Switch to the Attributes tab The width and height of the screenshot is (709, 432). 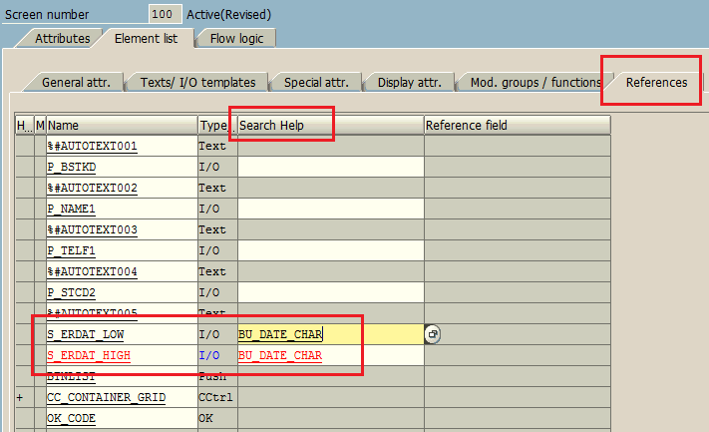click(x=62, y=39)
